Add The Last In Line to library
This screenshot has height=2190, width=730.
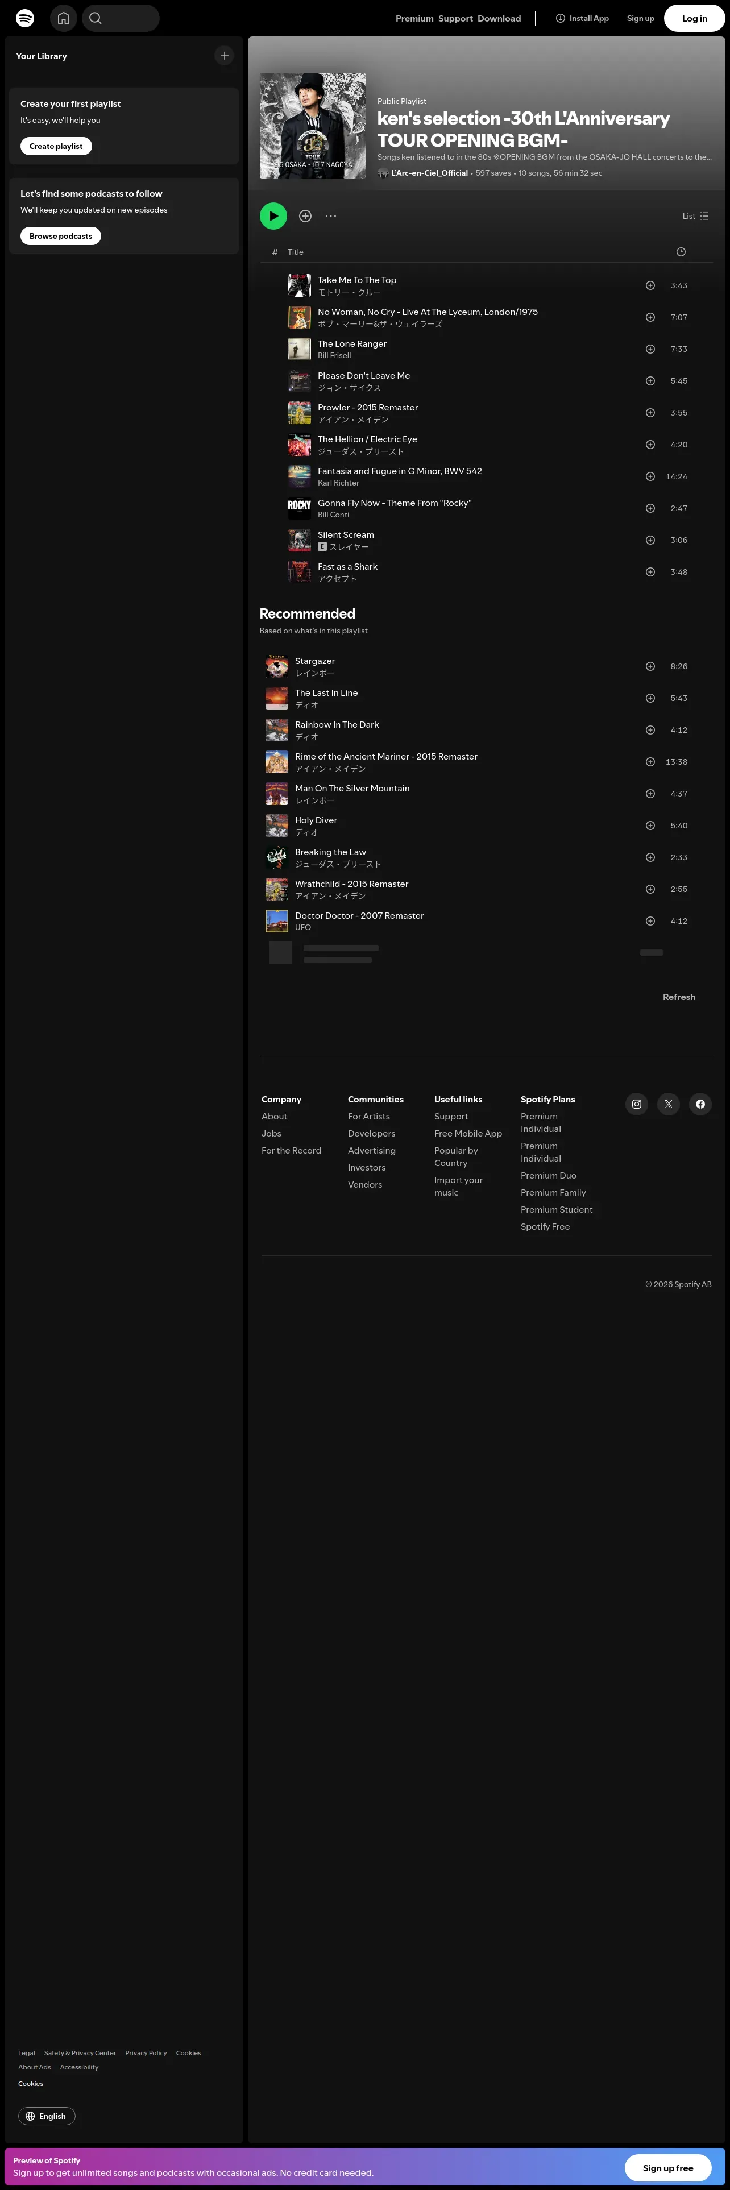click(x=650, y=698)
